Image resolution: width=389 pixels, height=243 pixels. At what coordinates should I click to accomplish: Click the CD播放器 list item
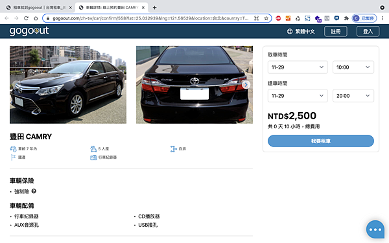(149, 216)
